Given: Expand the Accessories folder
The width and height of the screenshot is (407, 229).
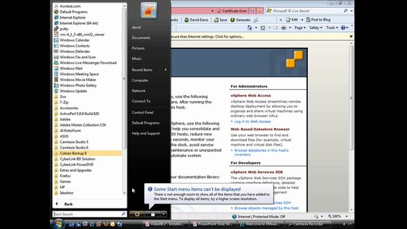Looking at the screenshot, I should [69, 108].
